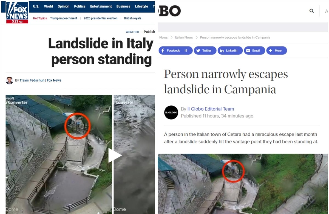Click the Fox News logo
The height and width of the screenshot is (214, 329).
tap(17, 12)
